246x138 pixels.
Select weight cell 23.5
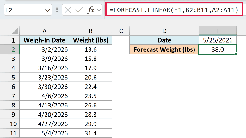click(x=90, y=96)
